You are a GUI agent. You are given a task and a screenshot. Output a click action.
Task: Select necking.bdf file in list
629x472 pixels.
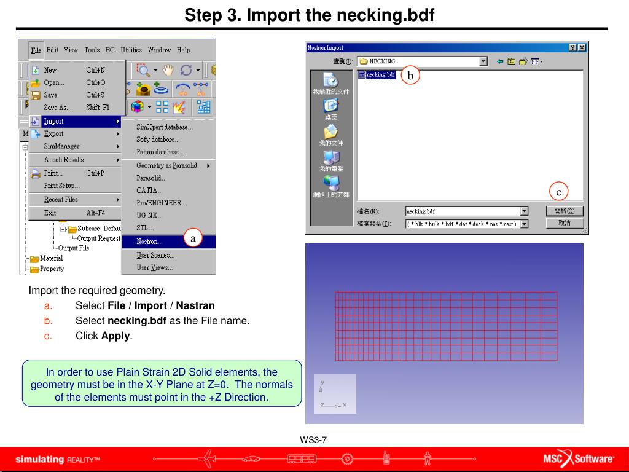(x=377, y=74)
